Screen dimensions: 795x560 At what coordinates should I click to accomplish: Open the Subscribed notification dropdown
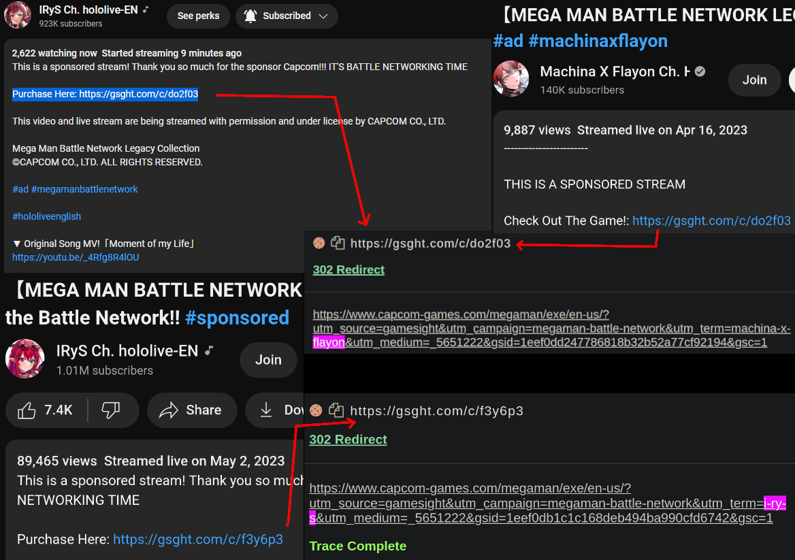[x=287, y=16]
